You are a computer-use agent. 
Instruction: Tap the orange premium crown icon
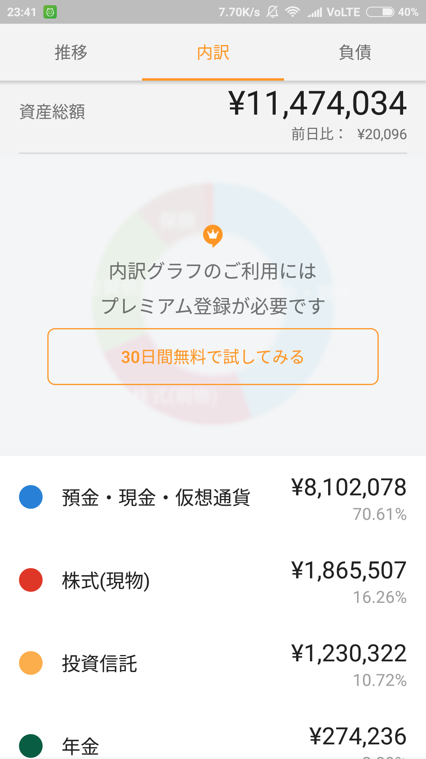pos(213,236)
